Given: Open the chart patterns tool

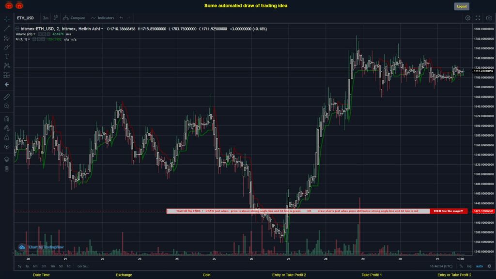Looking at the screenshot, I should pos(7,65).
